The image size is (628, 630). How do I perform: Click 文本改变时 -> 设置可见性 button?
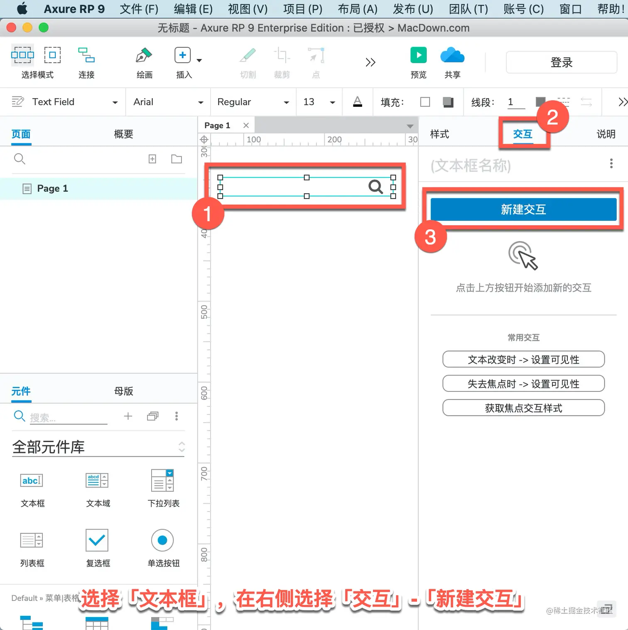[x=523, y=359]
